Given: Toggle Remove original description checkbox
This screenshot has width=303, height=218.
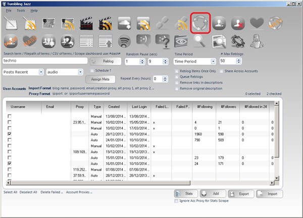Looking at the screenshot, I should tap(177, 89).
